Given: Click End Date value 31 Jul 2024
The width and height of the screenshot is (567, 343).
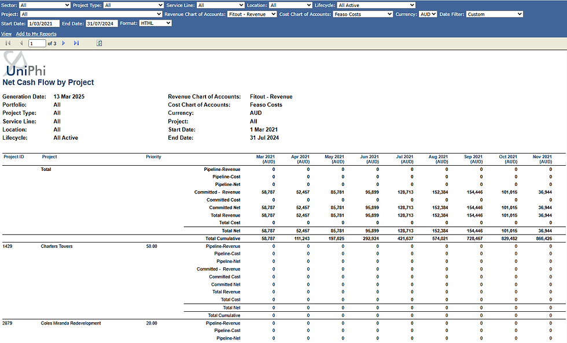Looking at the screenshot, I should tap(264, 138).
